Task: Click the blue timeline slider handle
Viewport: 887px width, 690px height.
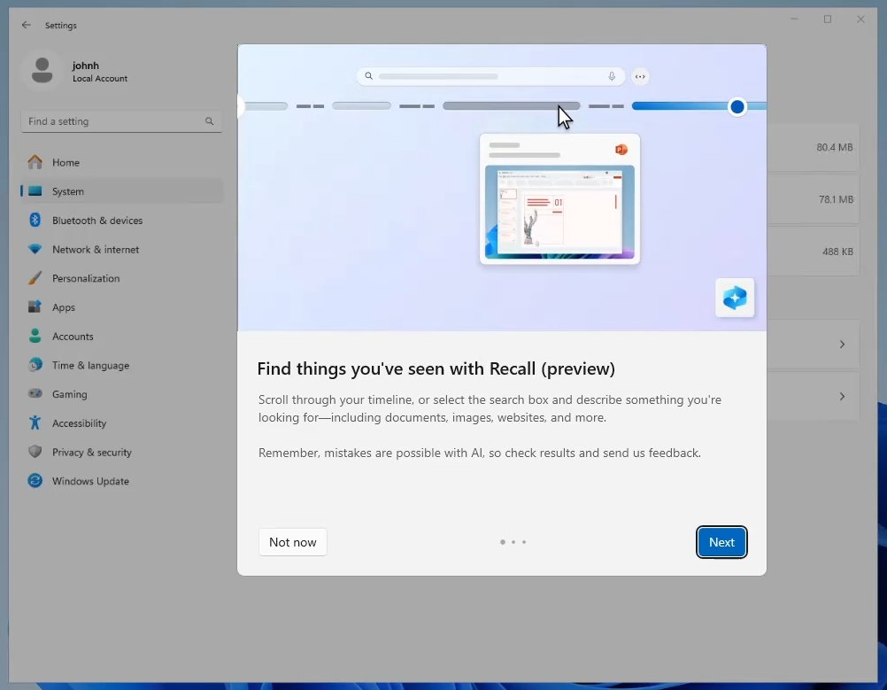Action: tap(737, 106)
